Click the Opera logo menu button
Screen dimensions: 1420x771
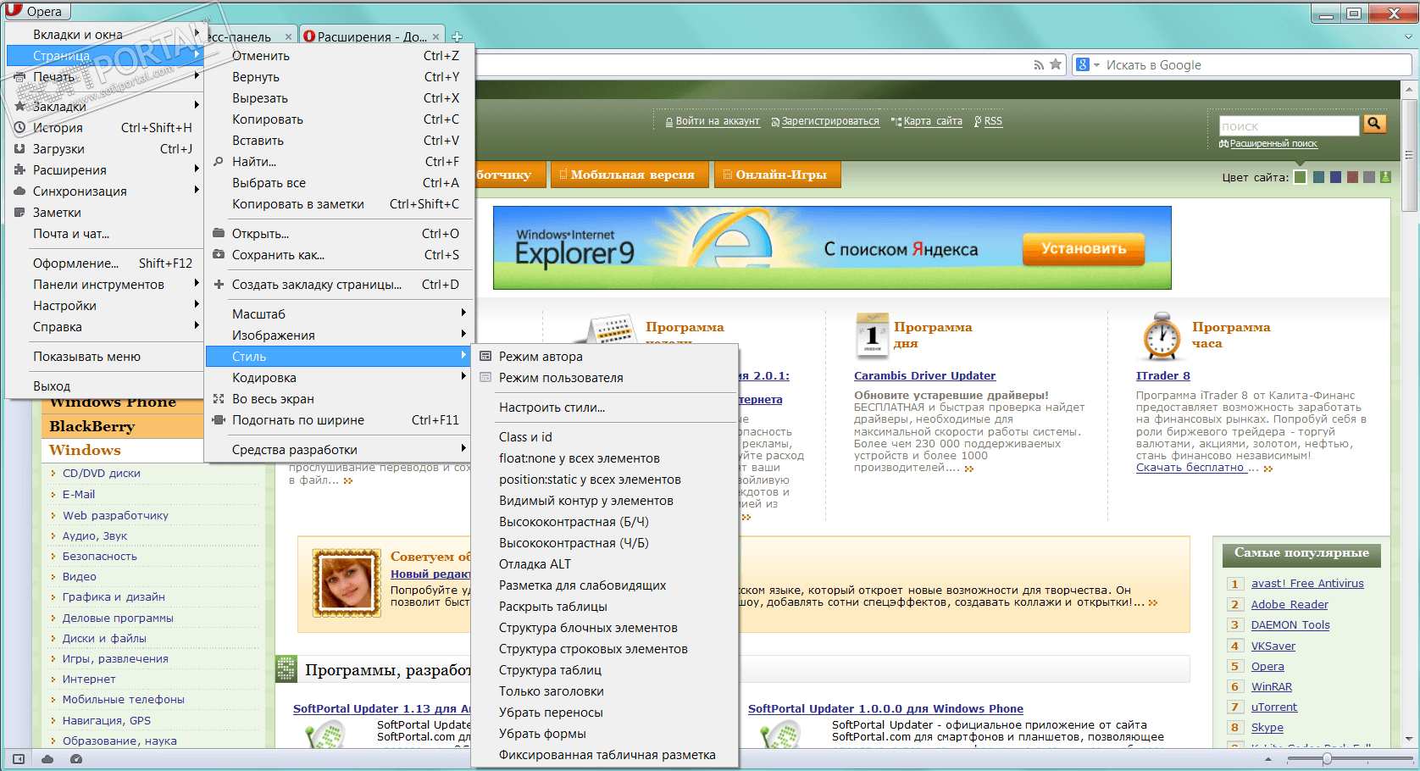36,11
